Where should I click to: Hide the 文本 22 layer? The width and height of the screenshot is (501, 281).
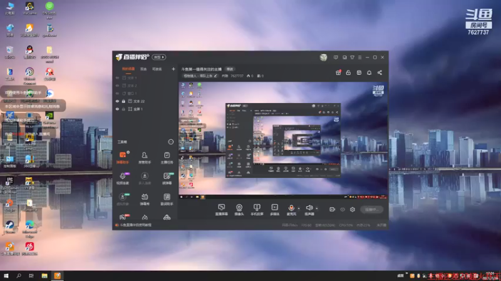[x=117, y=101]
